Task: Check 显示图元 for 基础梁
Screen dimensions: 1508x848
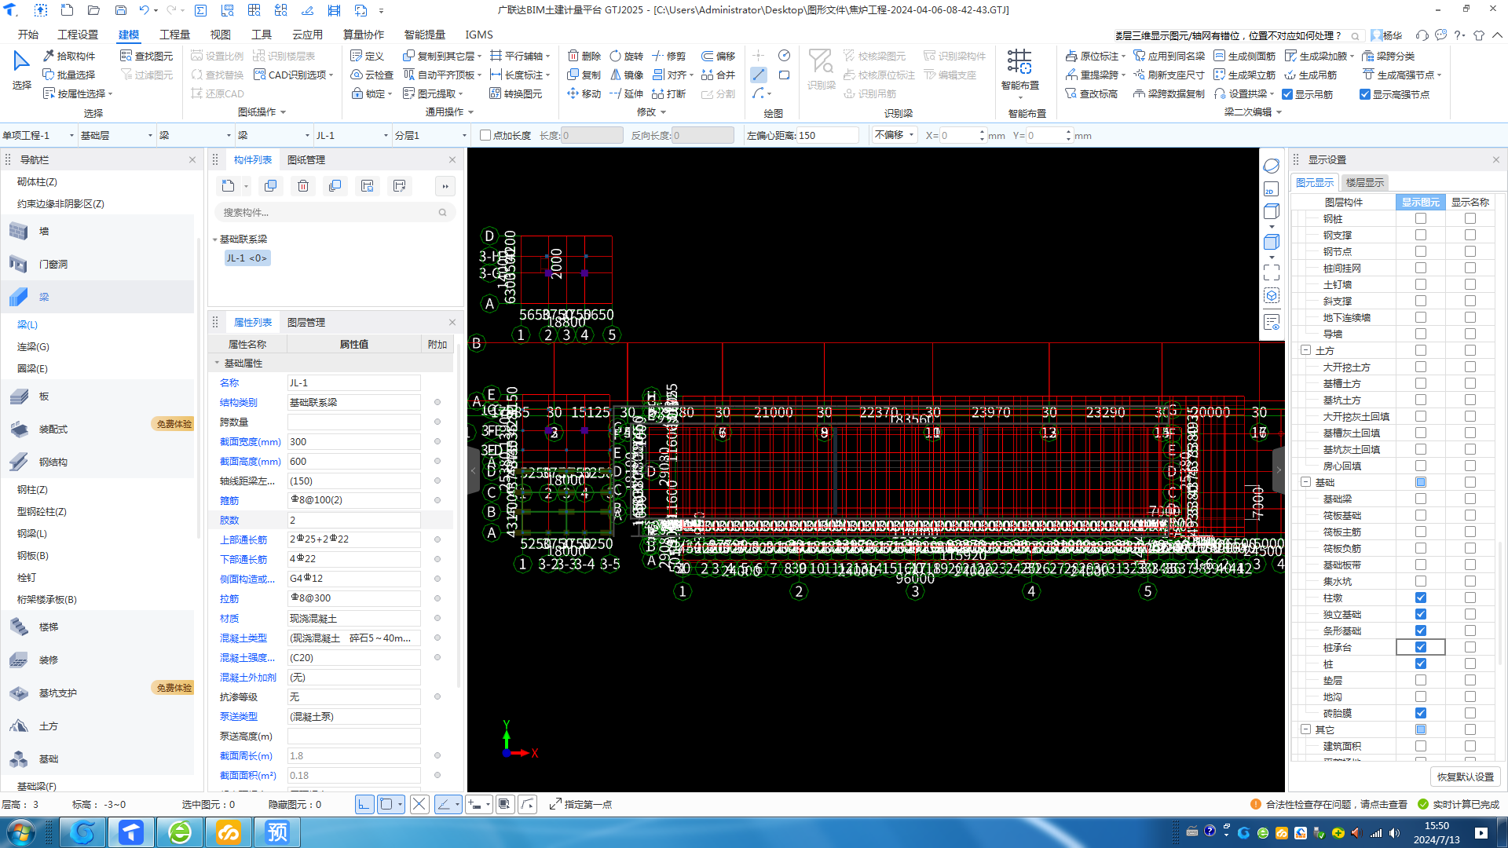Action: point(1421,499)
